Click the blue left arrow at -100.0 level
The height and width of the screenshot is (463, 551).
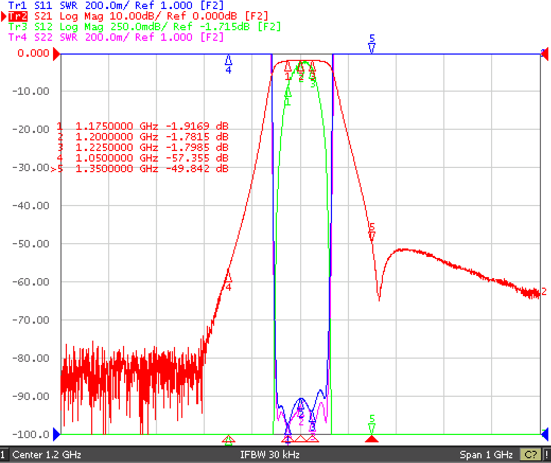coord(57,434)
